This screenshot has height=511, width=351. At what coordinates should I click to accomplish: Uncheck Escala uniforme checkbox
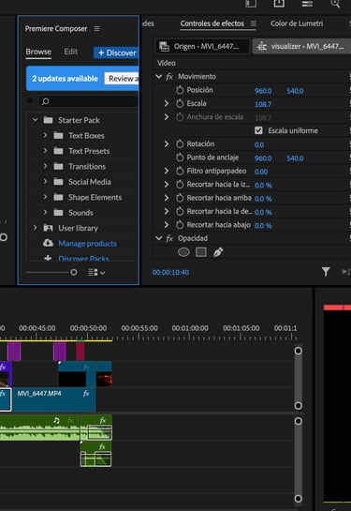pyautogui.click(x=258, y=130)
